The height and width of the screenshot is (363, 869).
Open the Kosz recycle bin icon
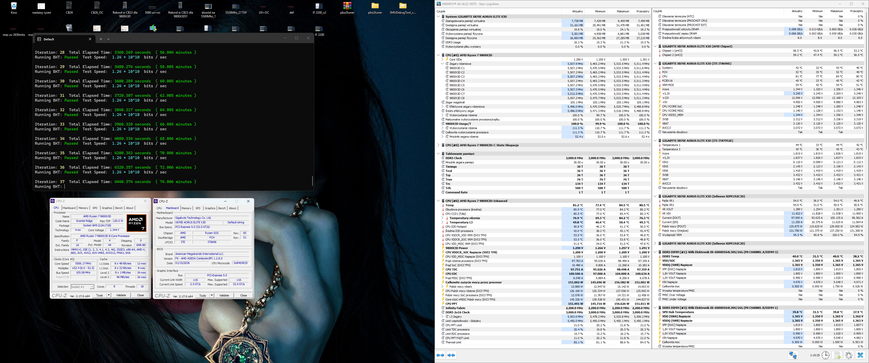click(x=14, y=6)
